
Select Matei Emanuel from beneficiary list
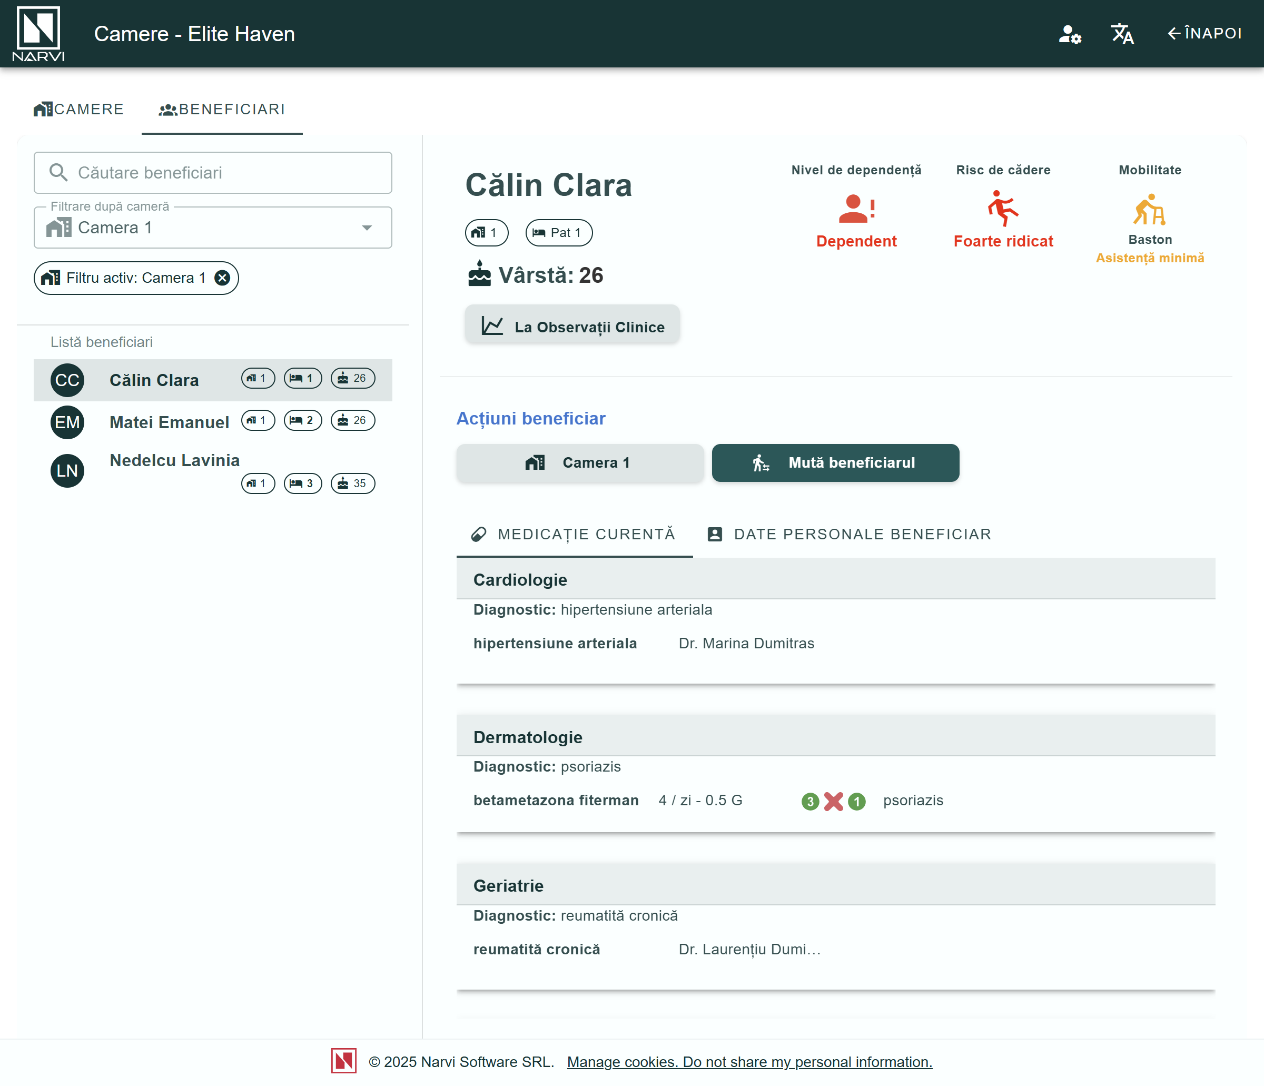(169, 422)
